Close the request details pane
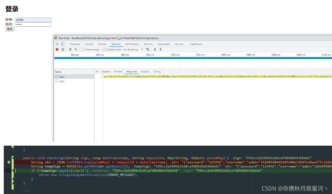 pos(97,71)
